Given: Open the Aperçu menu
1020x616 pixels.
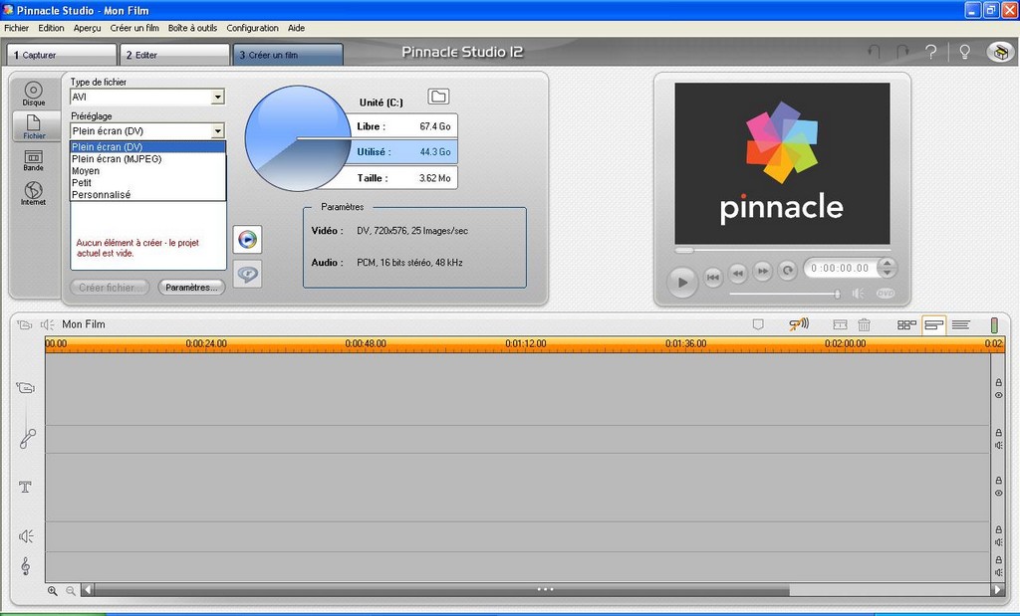Looking at the screenshot, I should pyautogui.click(x=88, y=28).
